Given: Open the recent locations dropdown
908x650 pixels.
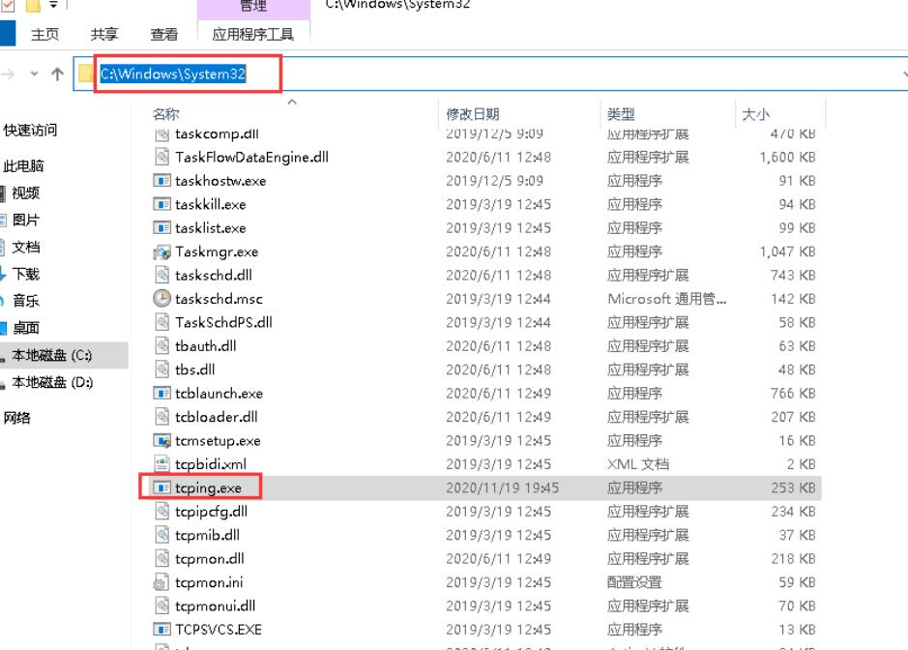Looking at the screenshot, I should click(x=34, y=74).
